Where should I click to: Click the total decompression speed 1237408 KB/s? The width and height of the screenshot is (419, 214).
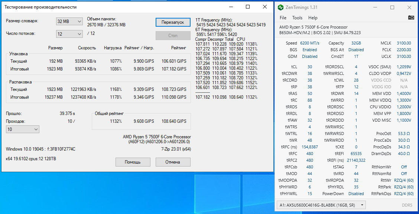click(83, 97)
